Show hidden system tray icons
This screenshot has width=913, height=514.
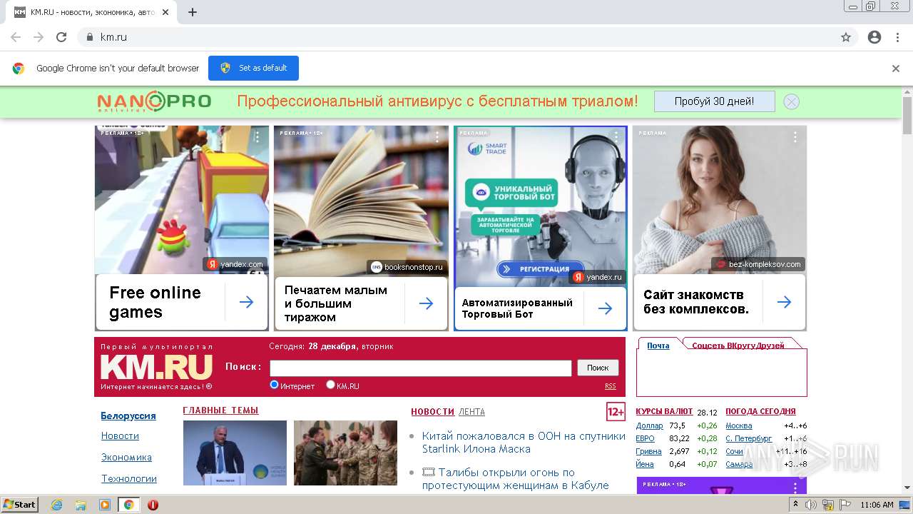pos(795,505)
